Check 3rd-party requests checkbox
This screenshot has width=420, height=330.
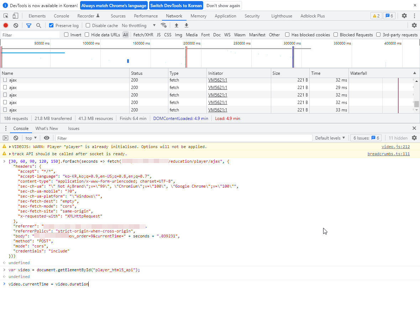[378, 35]
